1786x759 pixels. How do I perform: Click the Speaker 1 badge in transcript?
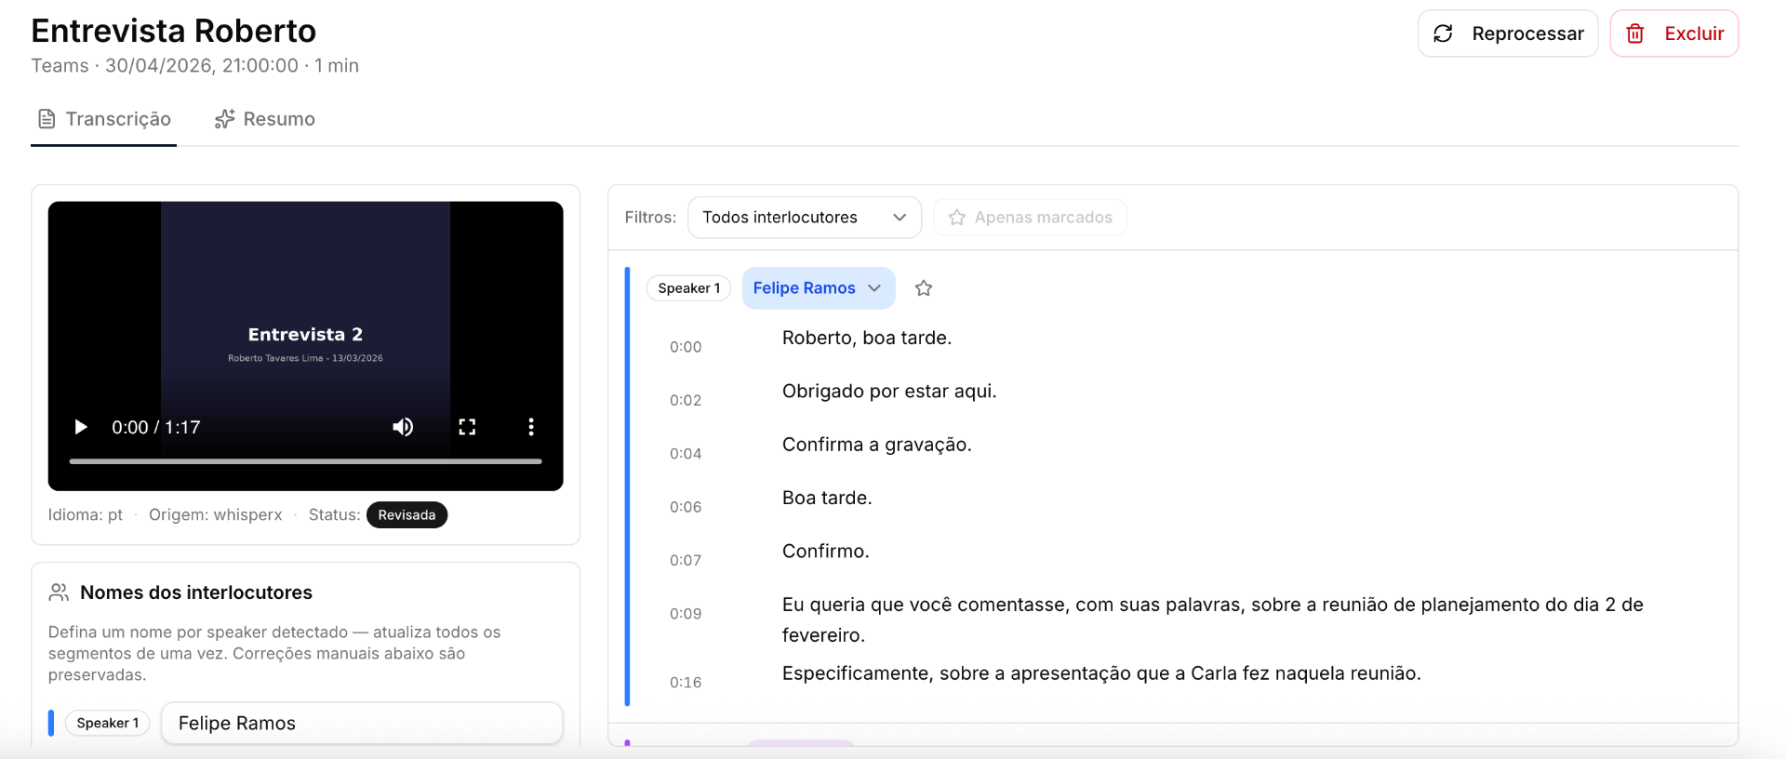tap(689, 288)
